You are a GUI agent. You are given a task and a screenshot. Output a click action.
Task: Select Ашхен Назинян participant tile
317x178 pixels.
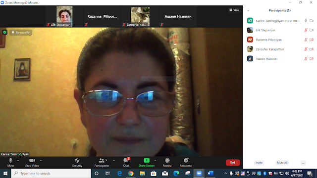pyautogui.click(x=178, y=16)
